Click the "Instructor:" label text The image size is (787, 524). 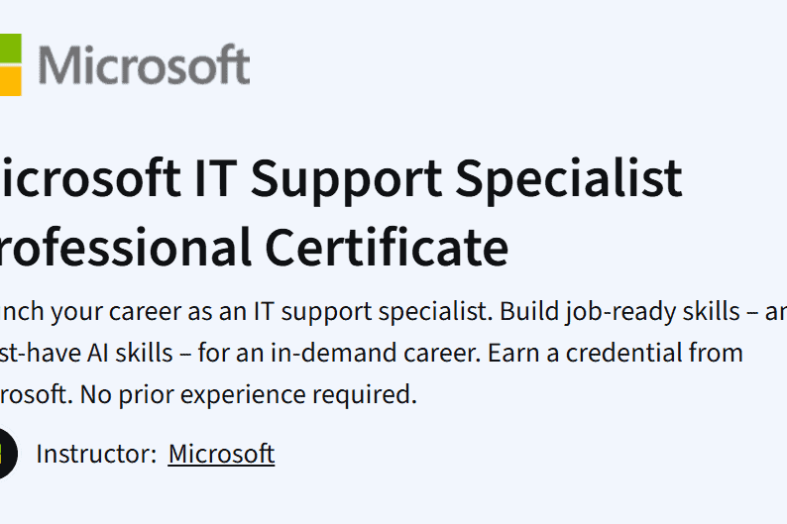pyautogui.click(x=96, y=454)
